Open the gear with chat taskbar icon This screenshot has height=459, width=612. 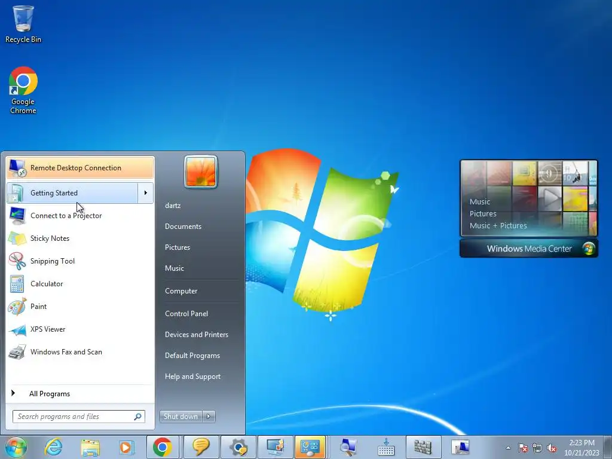239,447
